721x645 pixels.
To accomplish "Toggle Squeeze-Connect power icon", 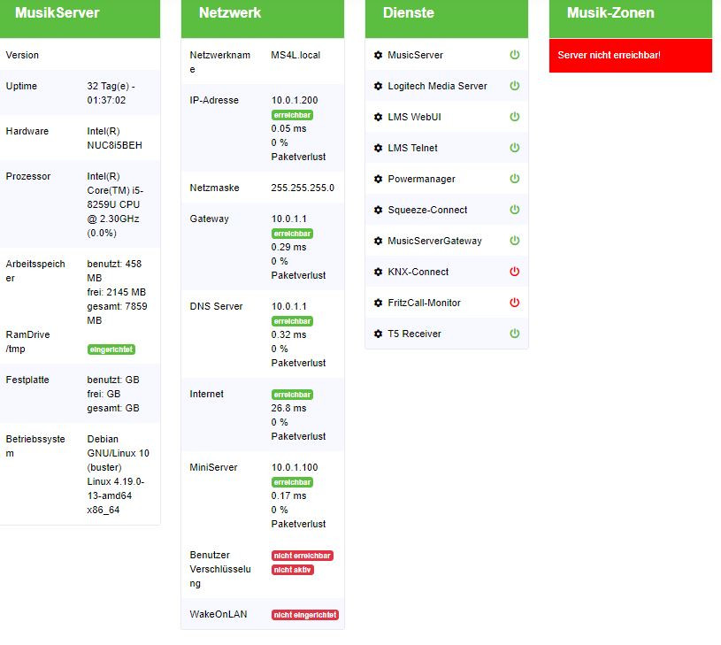I will coord(515,209).
